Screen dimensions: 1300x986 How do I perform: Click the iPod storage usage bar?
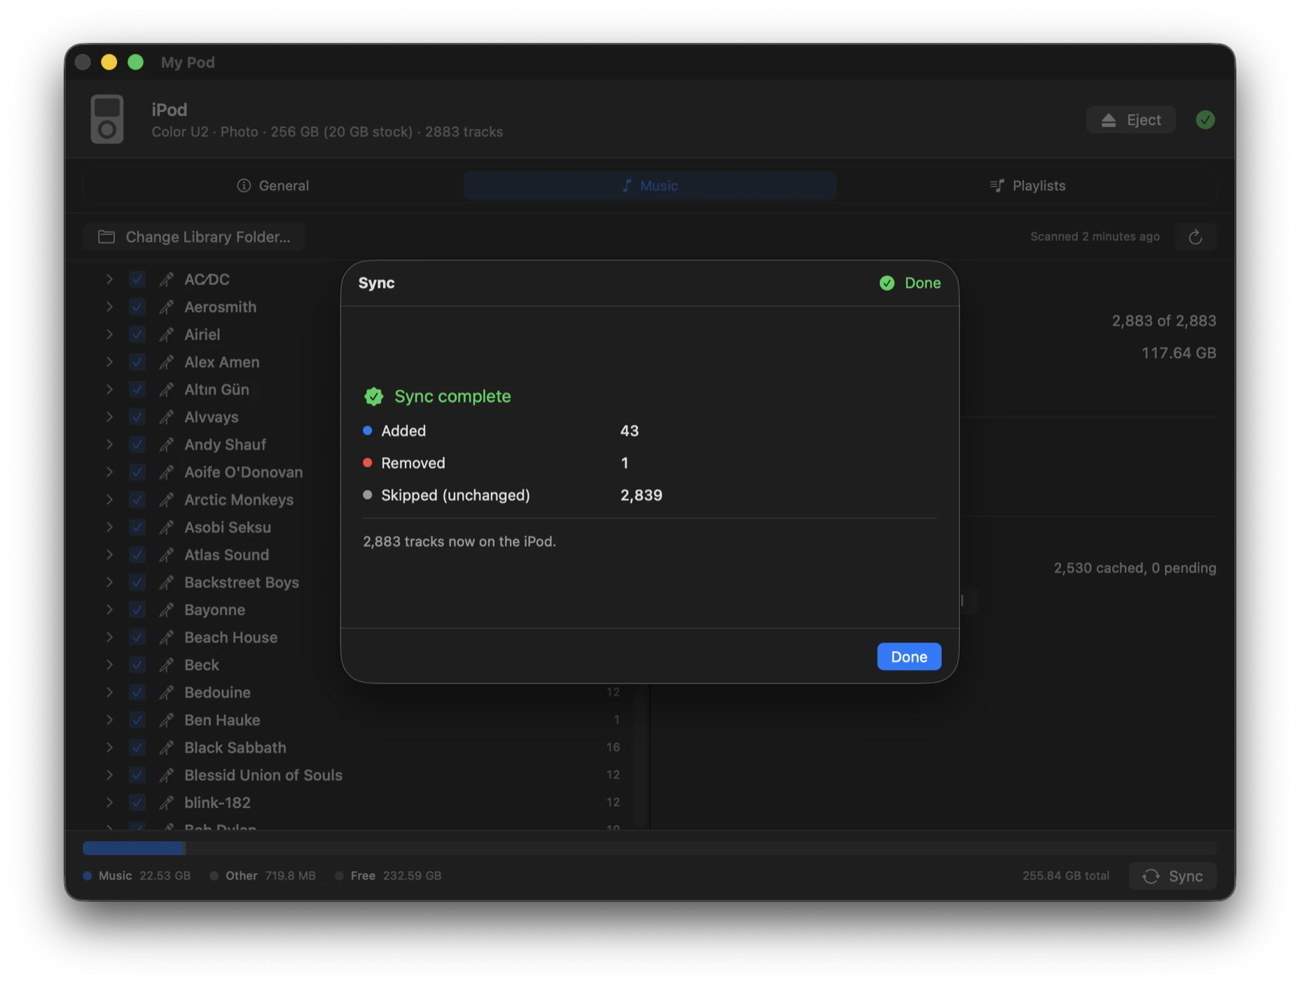(650, 848)
